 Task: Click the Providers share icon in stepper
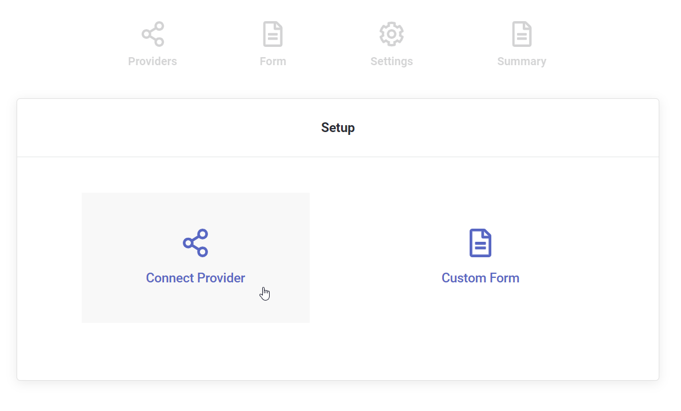click(153, 34)
